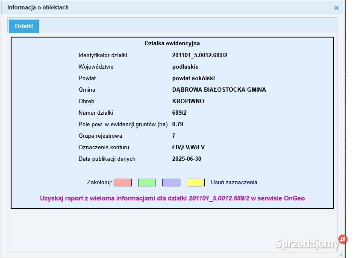This screenshot has height=258, width=356.
Task: Click the Usuń zaznaczenia link
Action: 234,182
